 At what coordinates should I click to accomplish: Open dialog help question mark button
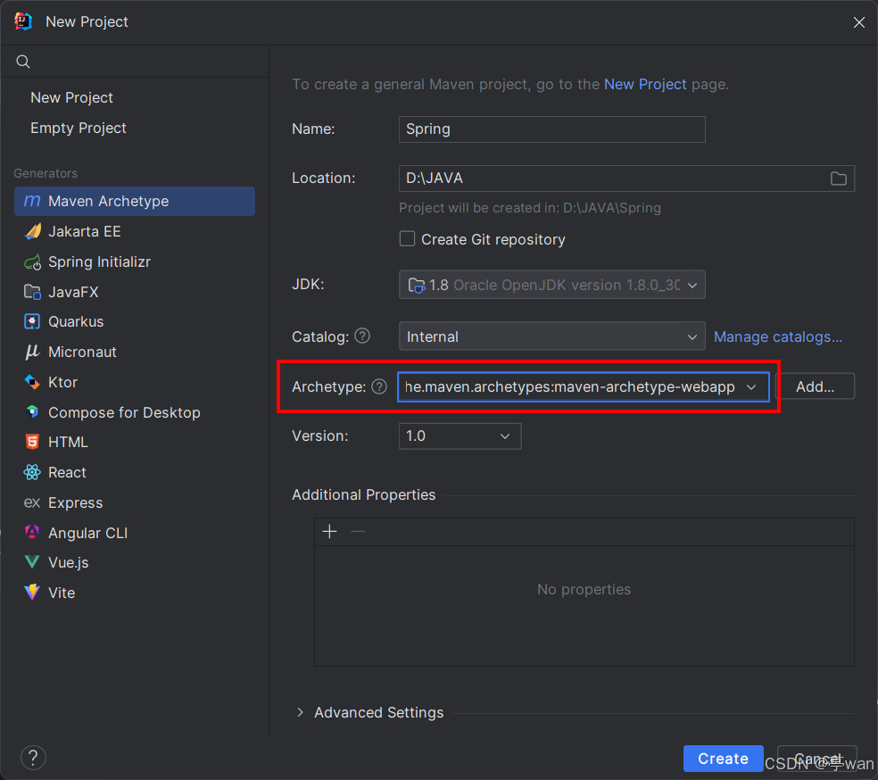33,758
